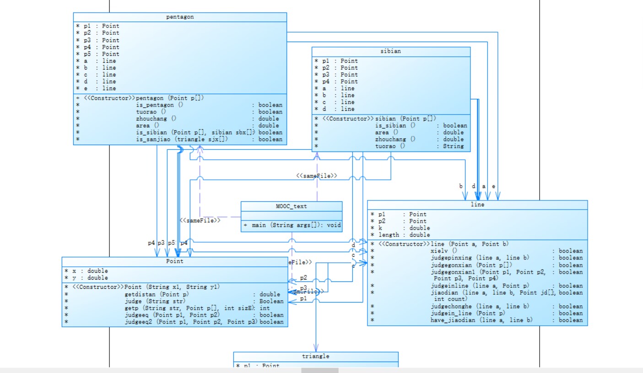This screenshot has width=643, height=373.
Task: Select the line class title bar
Action: (477, 205)
